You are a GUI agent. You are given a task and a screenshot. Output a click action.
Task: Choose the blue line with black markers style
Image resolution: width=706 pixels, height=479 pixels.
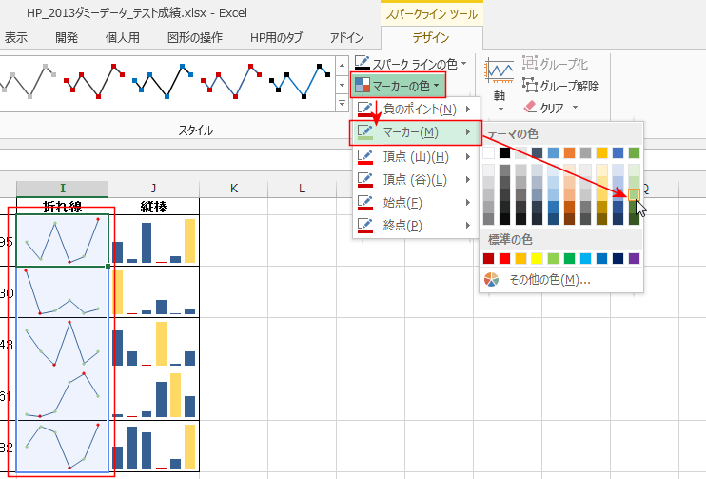300,81
